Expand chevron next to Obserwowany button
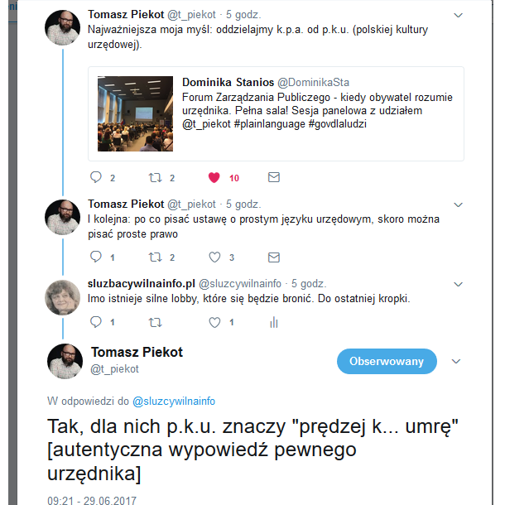This screenshot has height=505, width=505. click(x=455, y=361)
